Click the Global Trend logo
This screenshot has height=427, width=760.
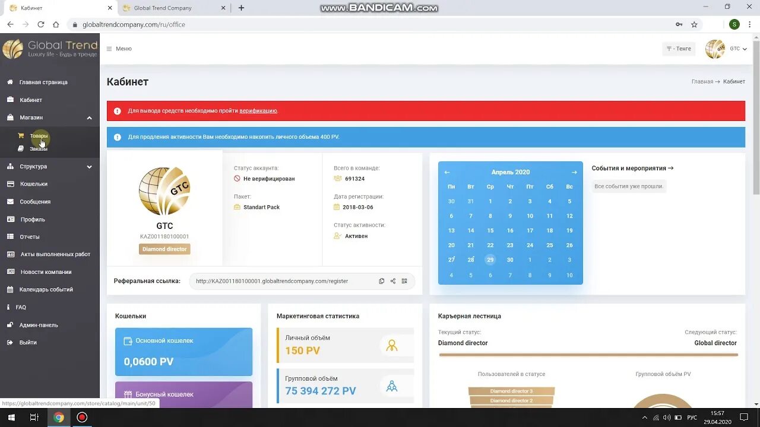tap(50, 49)
